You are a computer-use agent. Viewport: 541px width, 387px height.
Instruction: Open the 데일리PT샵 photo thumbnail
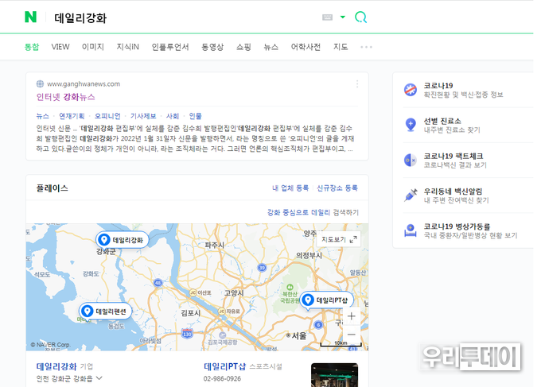coord(334,375)
